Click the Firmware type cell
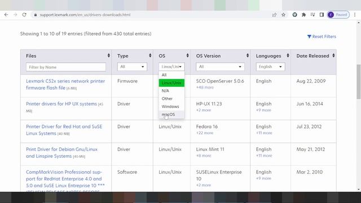Viewport: 361px width, 203px height. [127, 81]
